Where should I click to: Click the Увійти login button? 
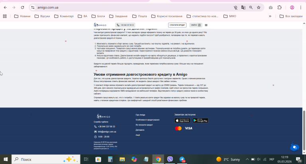point(196,25)
